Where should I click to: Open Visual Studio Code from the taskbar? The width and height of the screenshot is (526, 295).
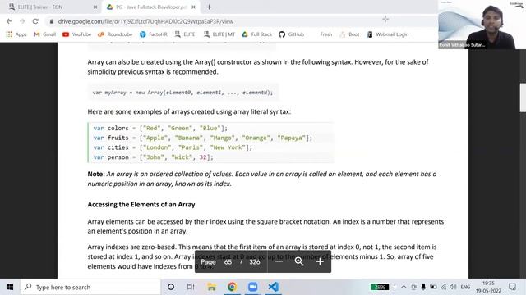point(274,287)
